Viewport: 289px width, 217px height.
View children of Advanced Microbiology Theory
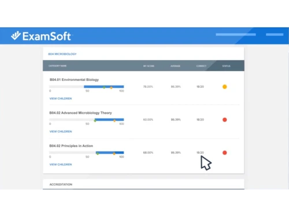point(61,131)
